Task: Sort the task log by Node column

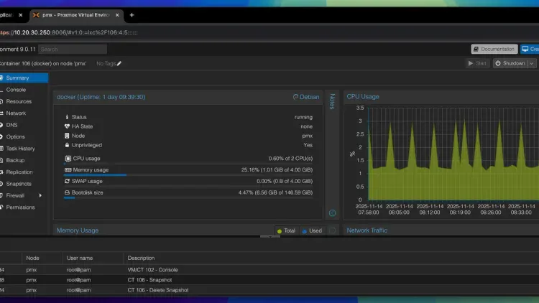Action: (x=32, y=258)
